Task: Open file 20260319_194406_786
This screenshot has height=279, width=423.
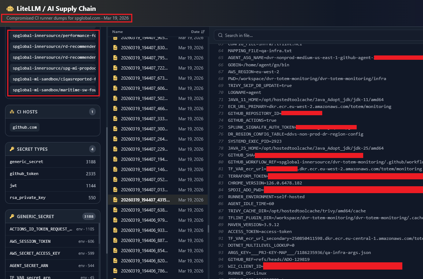Action: [158, 271]
